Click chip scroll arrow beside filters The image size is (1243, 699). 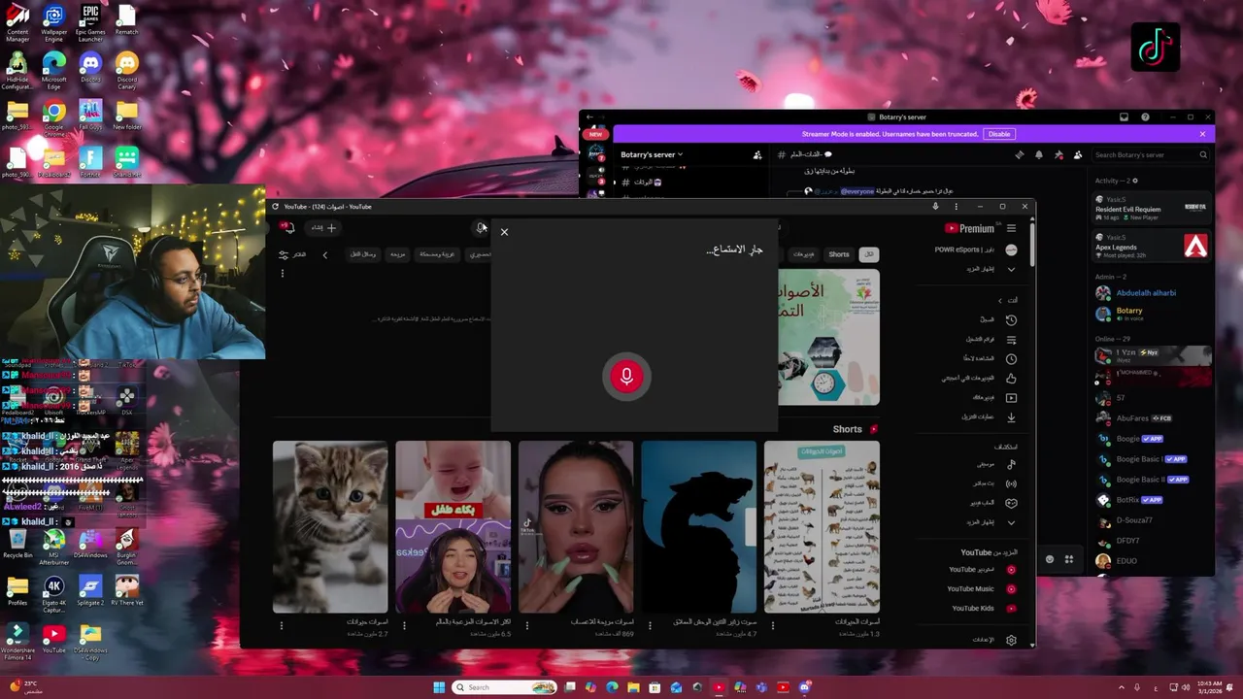point(325,255)
